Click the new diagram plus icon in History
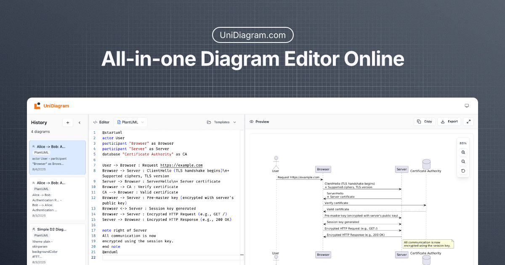 pyautogui.click(x=68, y=122)
